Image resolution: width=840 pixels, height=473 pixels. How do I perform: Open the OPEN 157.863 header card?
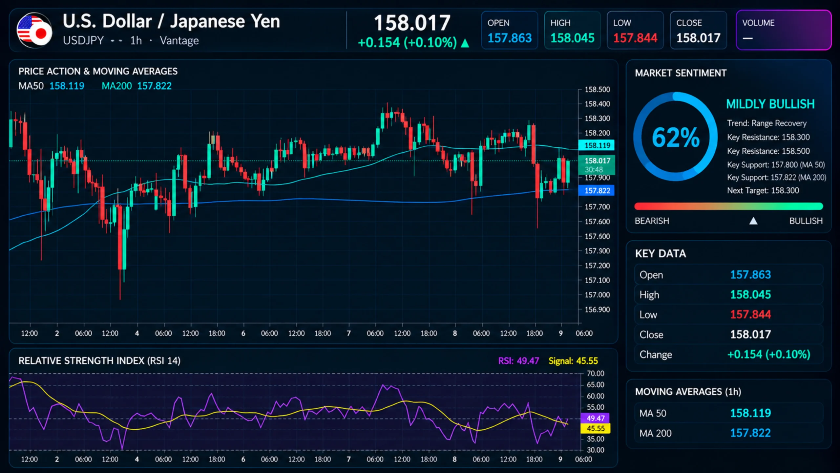click(509, 30)
